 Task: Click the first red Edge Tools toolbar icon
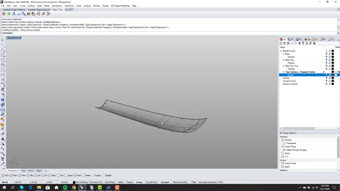coord(4,14)
